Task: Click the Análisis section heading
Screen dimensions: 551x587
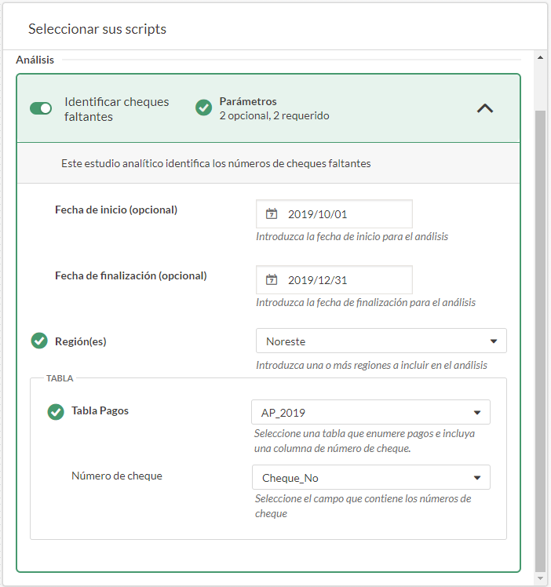Action: [35, 60]
